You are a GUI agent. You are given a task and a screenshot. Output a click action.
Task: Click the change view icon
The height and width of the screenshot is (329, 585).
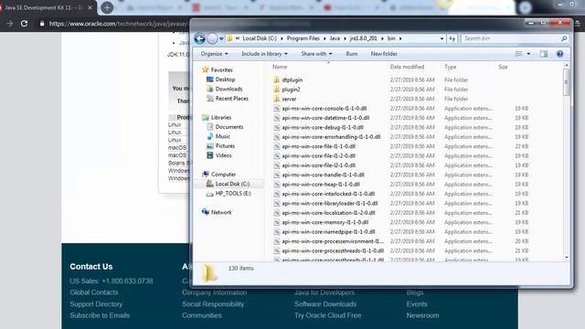pos(519,54)
